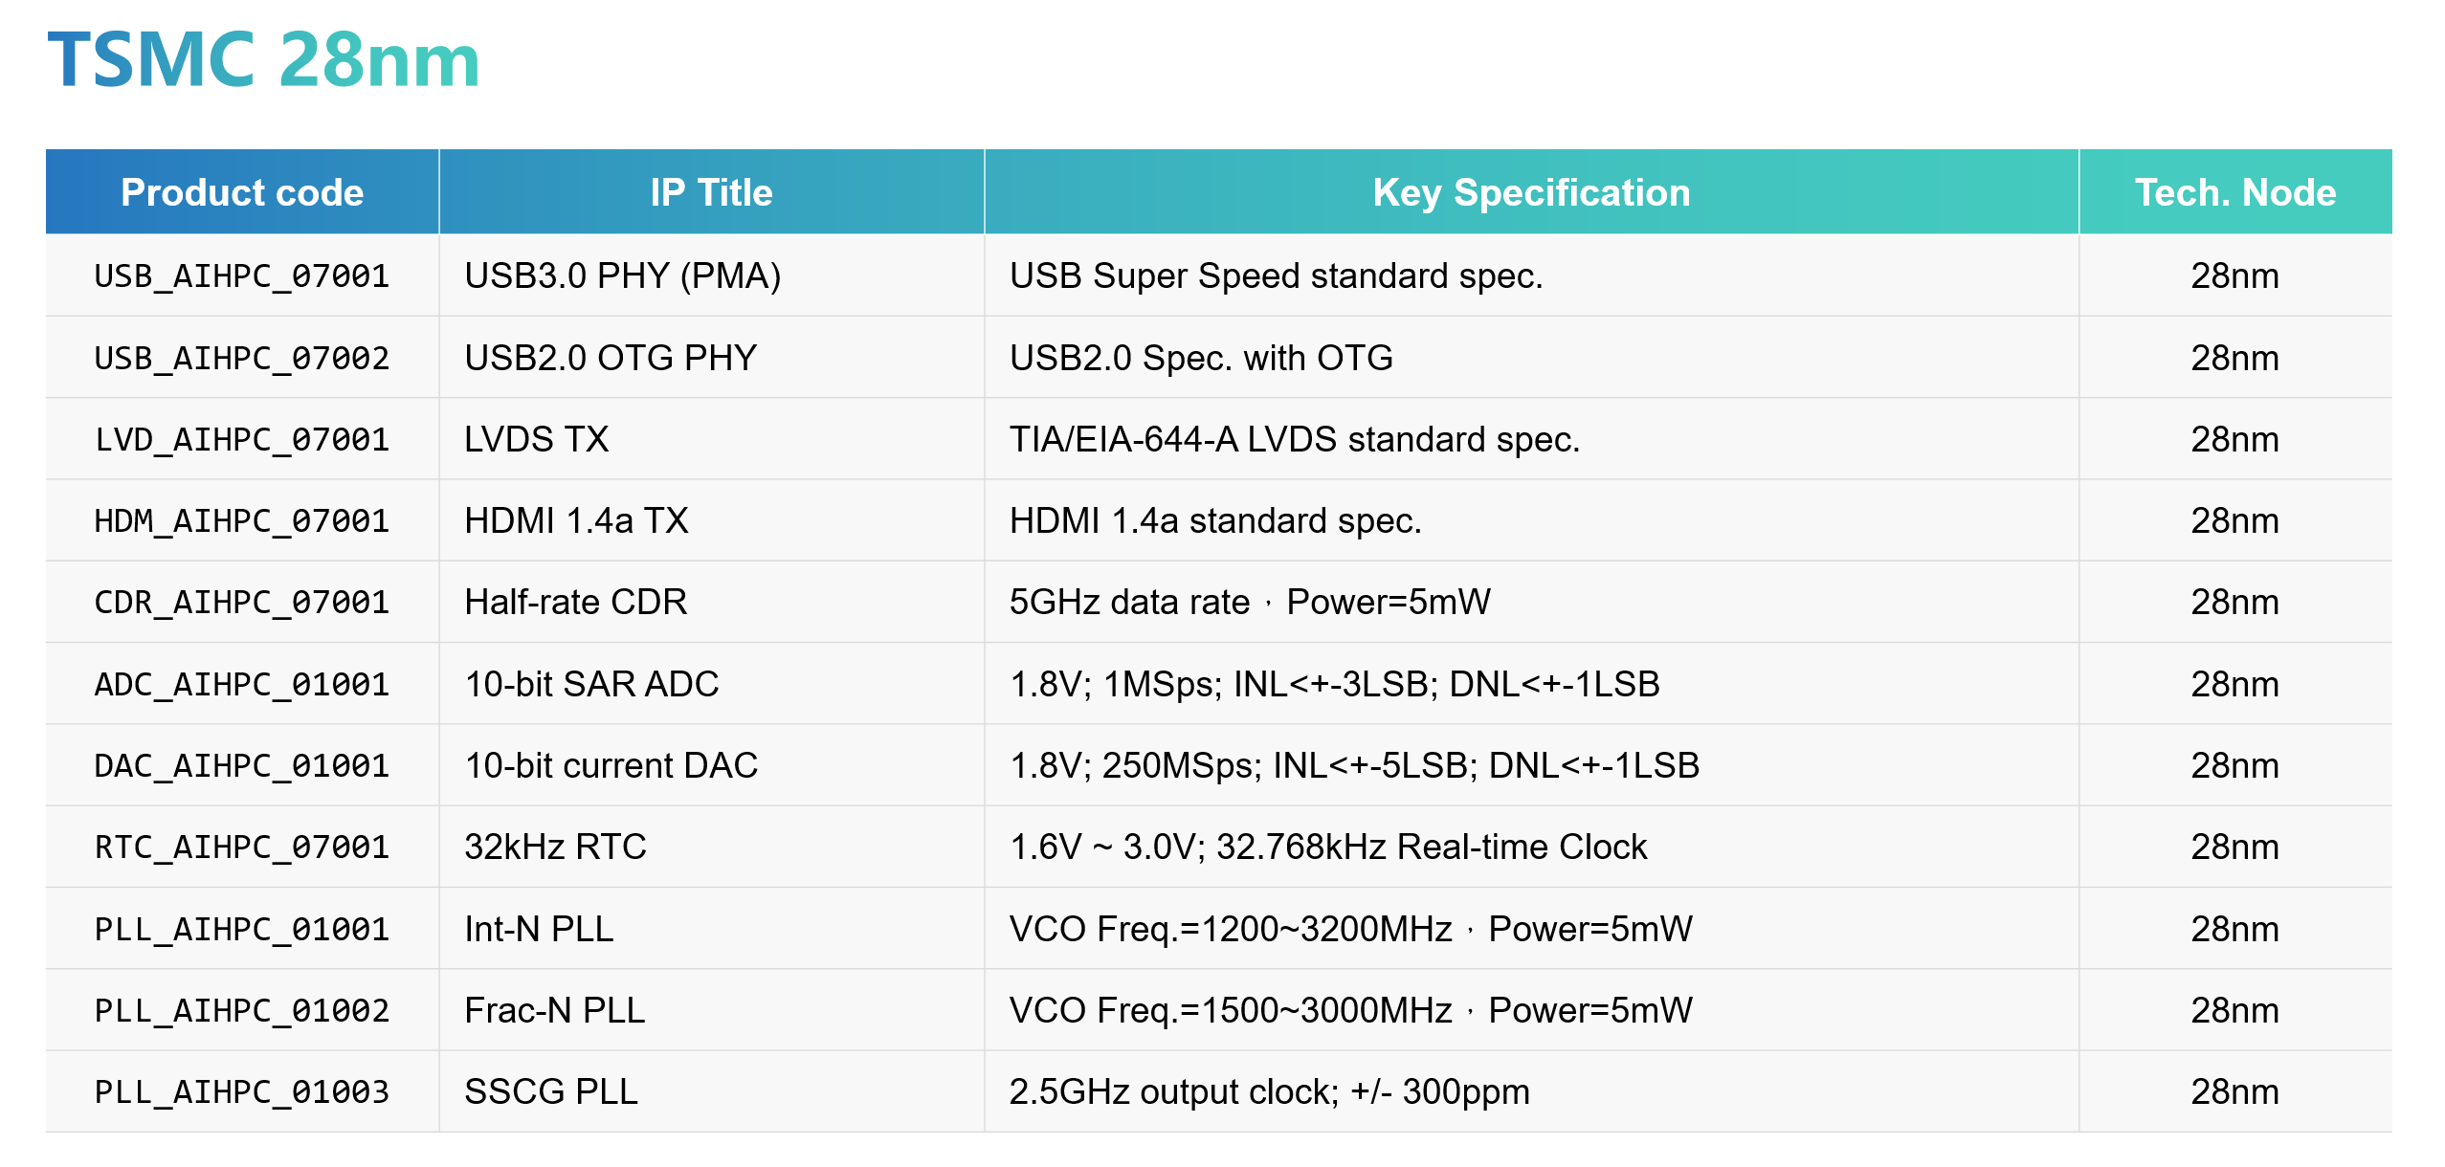Select the 10-bit SAR ADC title cell
Image resolution: width=2445 pixels, height=1167 pixels.
[x=591, y=685]
